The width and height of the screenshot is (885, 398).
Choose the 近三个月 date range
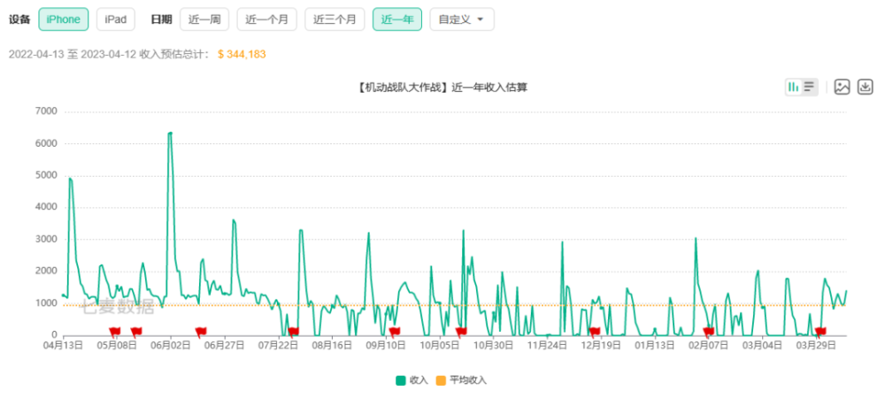pos(335,19)
